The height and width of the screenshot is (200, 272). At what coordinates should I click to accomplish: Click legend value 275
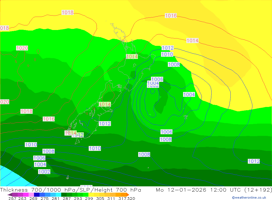tap(44, 199)
